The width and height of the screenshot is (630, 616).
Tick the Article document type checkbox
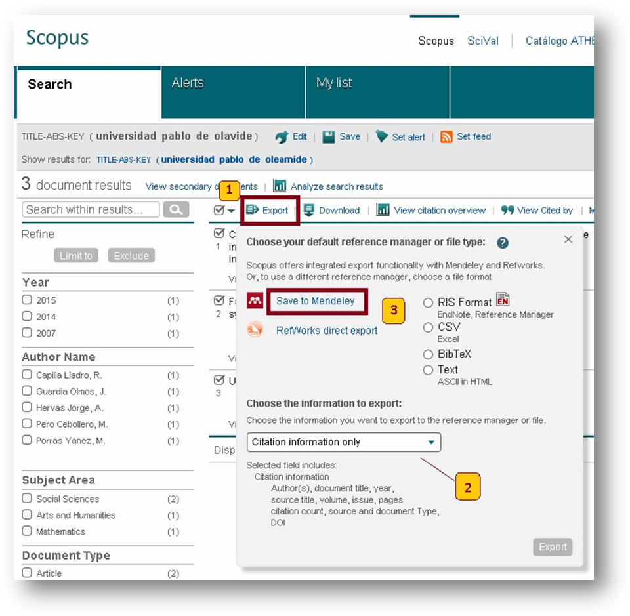pyautogui.click(x=27, y=573)
